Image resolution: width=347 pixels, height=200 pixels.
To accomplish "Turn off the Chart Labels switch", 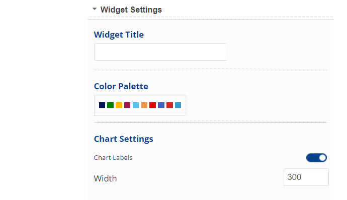I will point(316,158).
